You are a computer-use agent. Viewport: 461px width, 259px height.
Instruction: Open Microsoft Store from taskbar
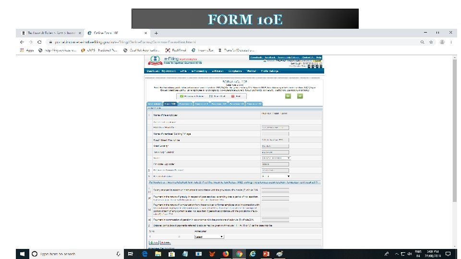tap(171, 254)
